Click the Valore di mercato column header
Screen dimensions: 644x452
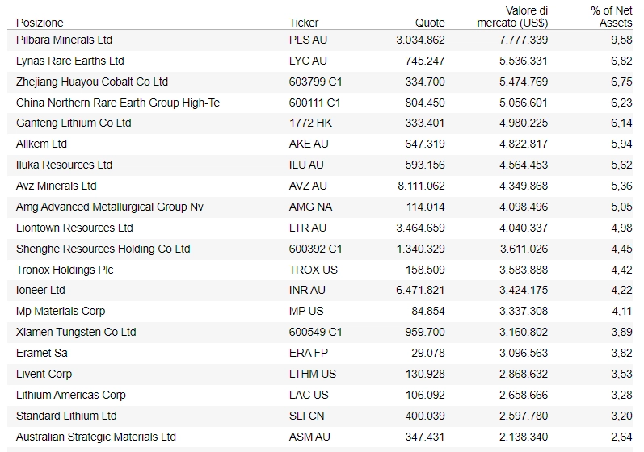tap(512, 17)
